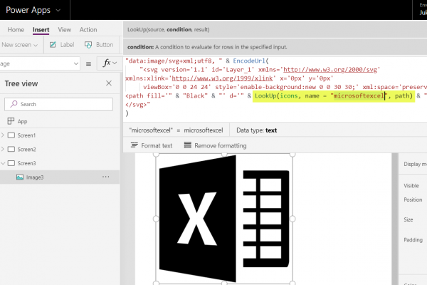This screenshot has width=427, height=285.
Task: Click the "microsoftexcel" string in formula
Action: pyautogui.click(x=359, y=95)
